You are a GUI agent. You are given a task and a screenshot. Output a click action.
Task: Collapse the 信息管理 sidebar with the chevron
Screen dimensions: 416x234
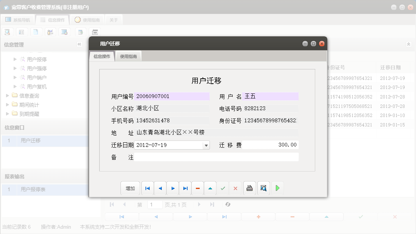pos(79,44)
